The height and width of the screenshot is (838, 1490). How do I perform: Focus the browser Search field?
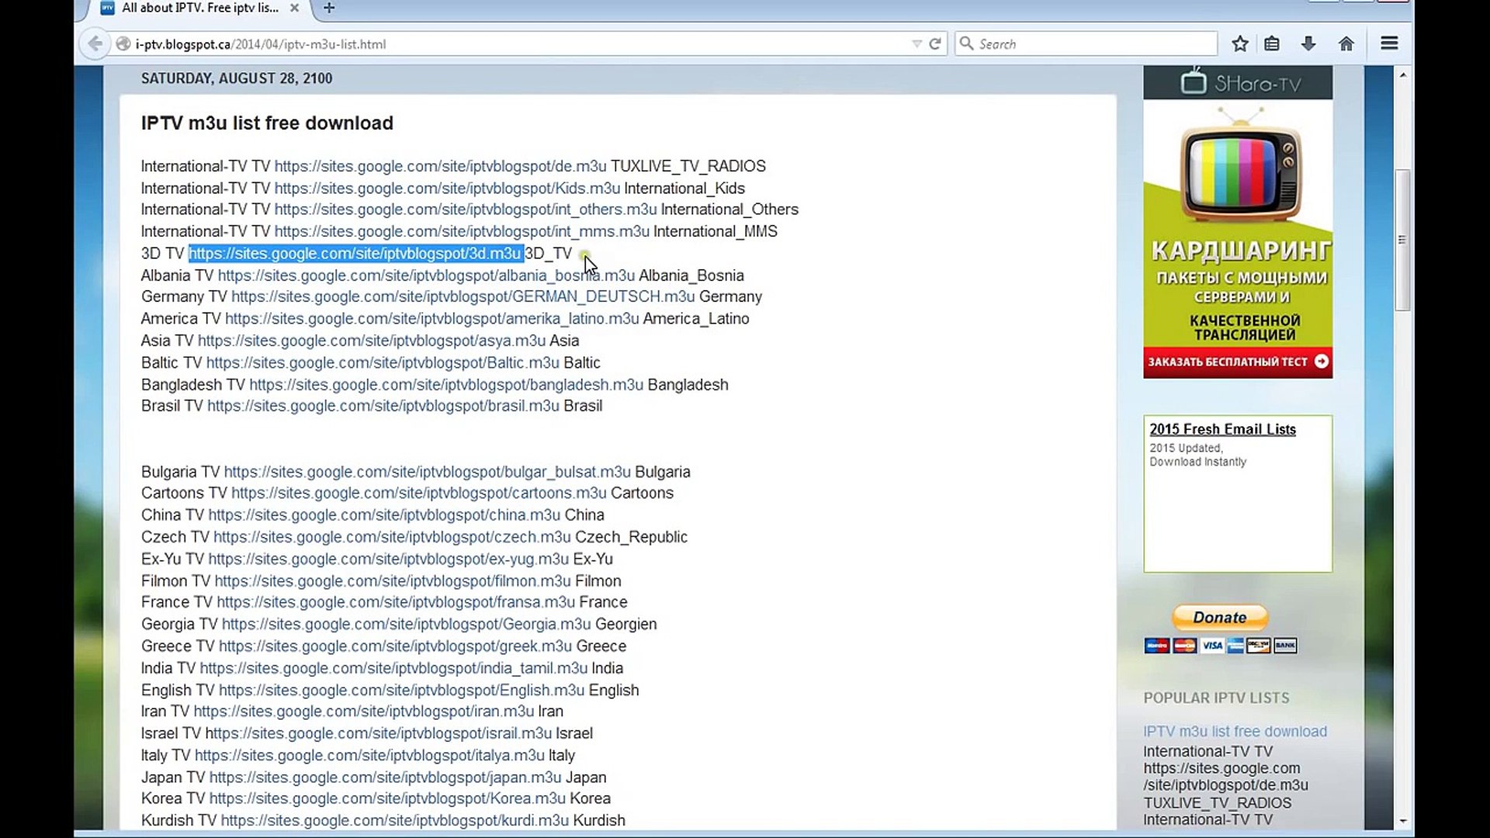pos(1086,44)
